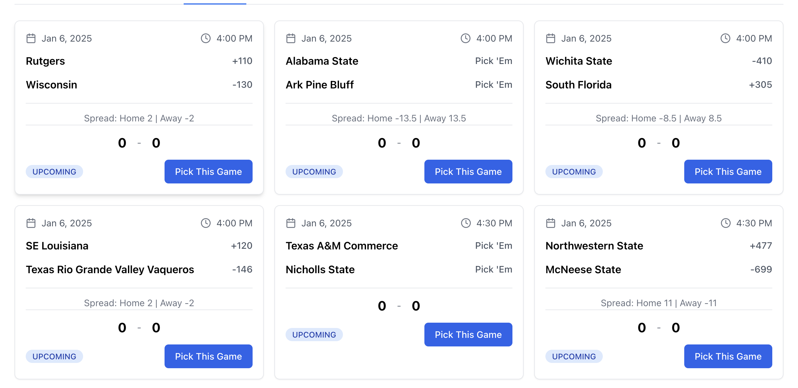The height and width of the screenshot is (388, 798).
Task: Pick the Rutgers vs Wisconsin game
Action: pyautogui.click(x=208, y=172)
